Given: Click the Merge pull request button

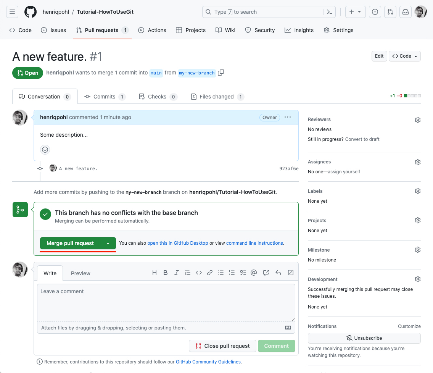Looking at the screenshot, I should [x=70, y=244].
